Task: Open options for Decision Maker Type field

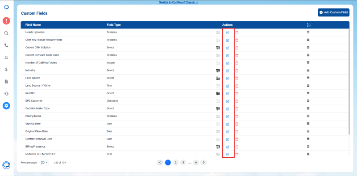Action: [x=218, y=109]
